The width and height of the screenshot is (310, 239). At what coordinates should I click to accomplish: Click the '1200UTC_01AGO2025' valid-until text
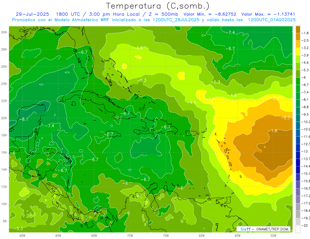pyautogui.click(x=272, y=20)
